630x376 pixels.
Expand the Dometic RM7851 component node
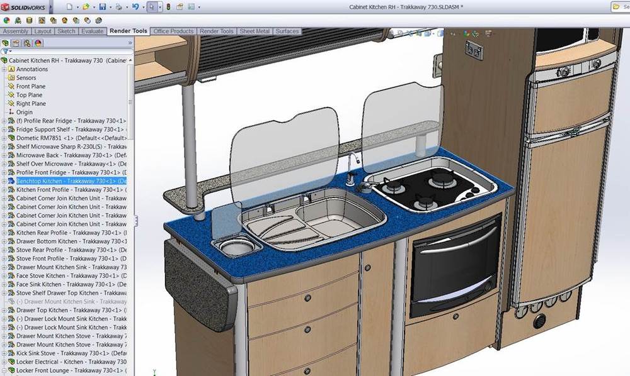pyautogui.click(x=4, y=138)
